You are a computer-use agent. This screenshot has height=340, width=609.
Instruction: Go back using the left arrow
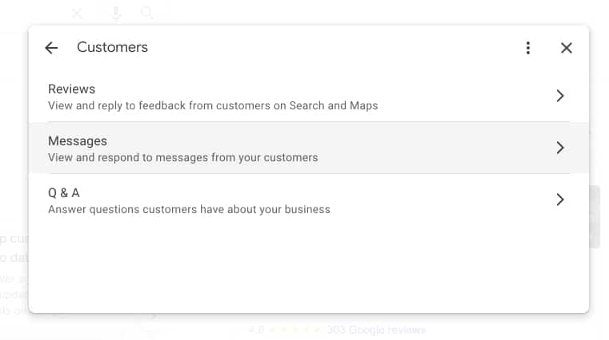point(51,48)
